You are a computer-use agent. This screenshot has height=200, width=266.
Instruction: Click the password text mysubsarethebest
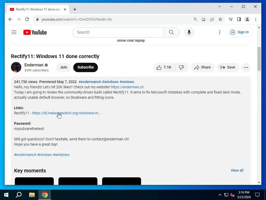[29, 129]
